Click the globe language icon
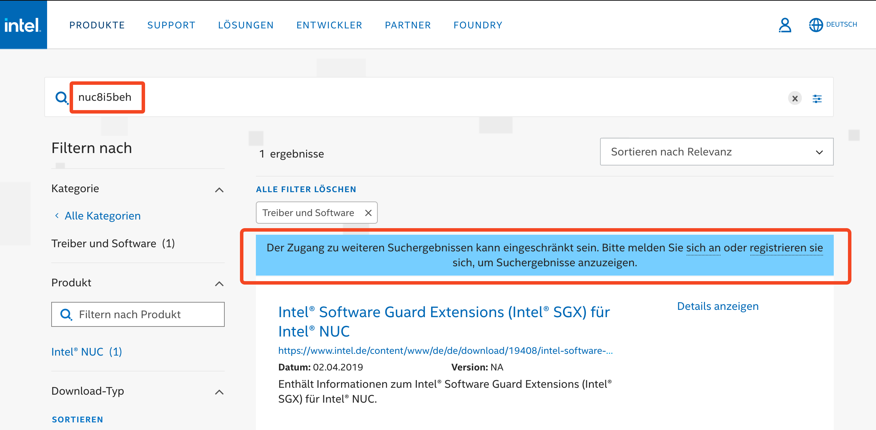The height and width of the screenshot is (430, 876). click(x=816, y=25)
